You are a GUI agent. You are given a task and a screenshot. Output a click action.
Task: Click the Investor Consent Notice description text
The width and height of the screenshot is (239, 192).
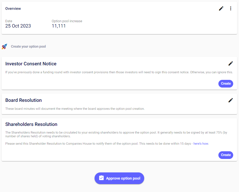119,72
